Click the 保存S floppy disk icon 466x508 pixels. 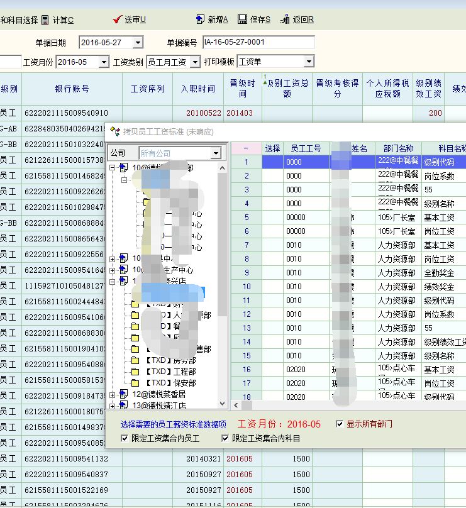[242, 19]
